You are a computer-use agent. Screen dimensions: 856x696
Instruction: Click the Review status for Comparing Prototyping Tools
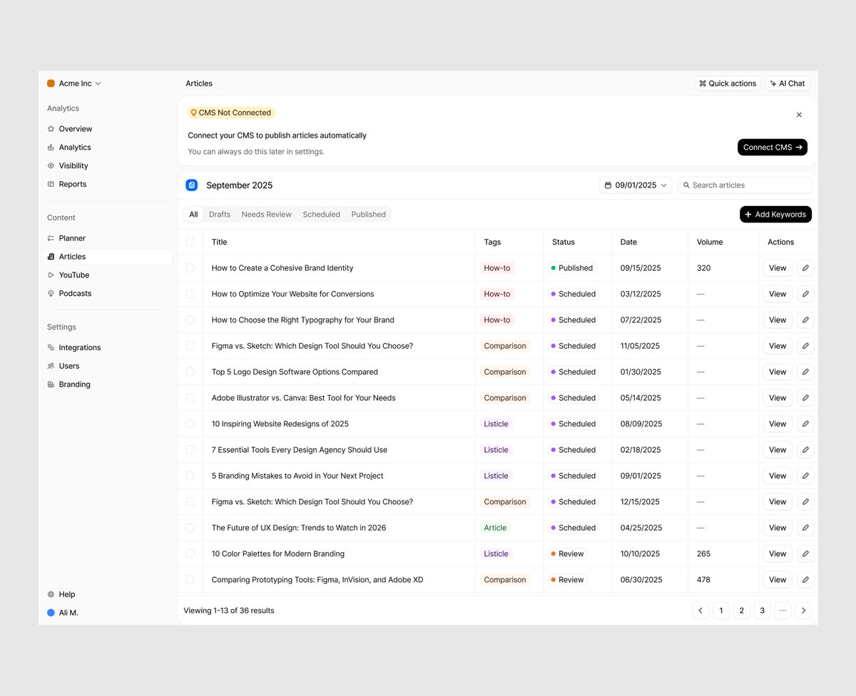click(x=567, y=580)
